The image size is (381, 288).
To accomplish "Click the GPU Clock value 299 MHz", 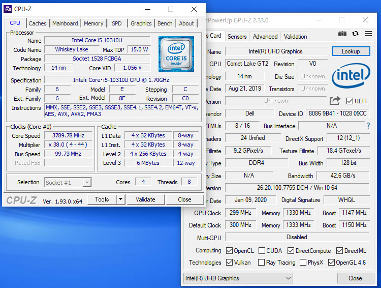I will point(240,213).
